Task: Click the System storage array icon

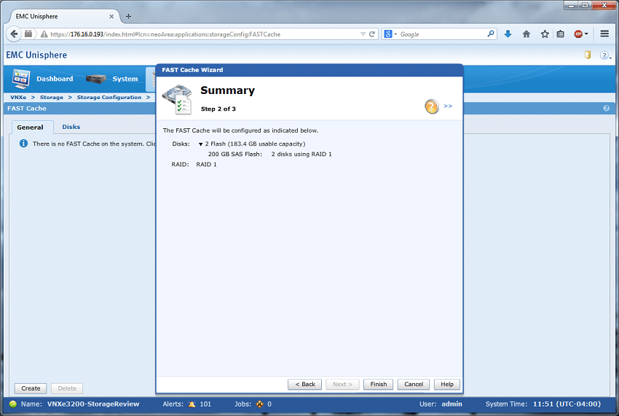Action: click(96, 79)
